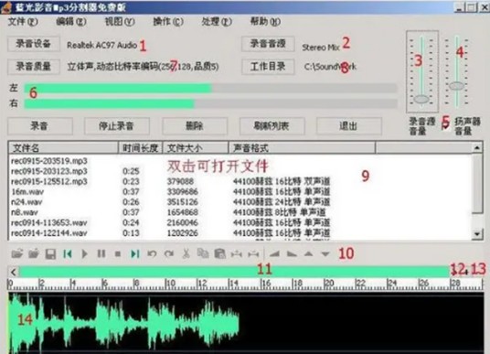Click the first open-folder icon in the toolbar

pos(17,253)
